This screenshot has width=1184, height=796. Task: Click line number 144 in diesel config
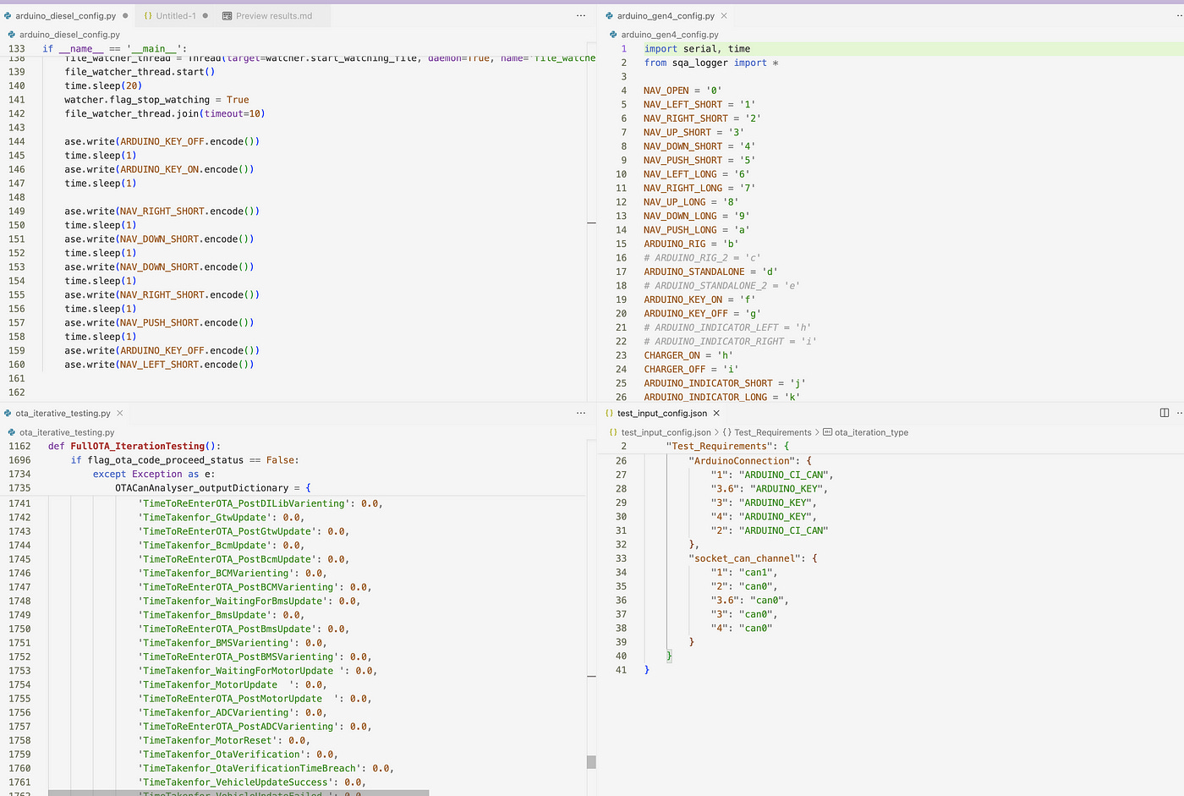17,141
